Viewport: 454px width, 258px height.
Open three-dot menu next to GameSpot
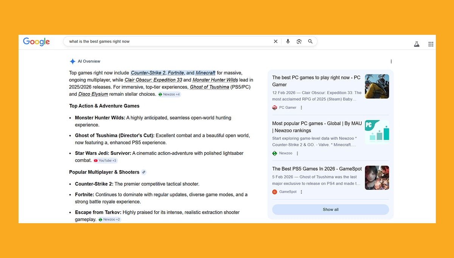(x=301, y=192)
